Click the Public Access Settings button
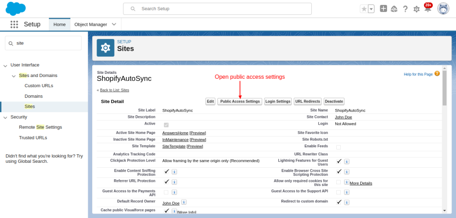Screen dimensions: 456x218 [x=240, y=101]
